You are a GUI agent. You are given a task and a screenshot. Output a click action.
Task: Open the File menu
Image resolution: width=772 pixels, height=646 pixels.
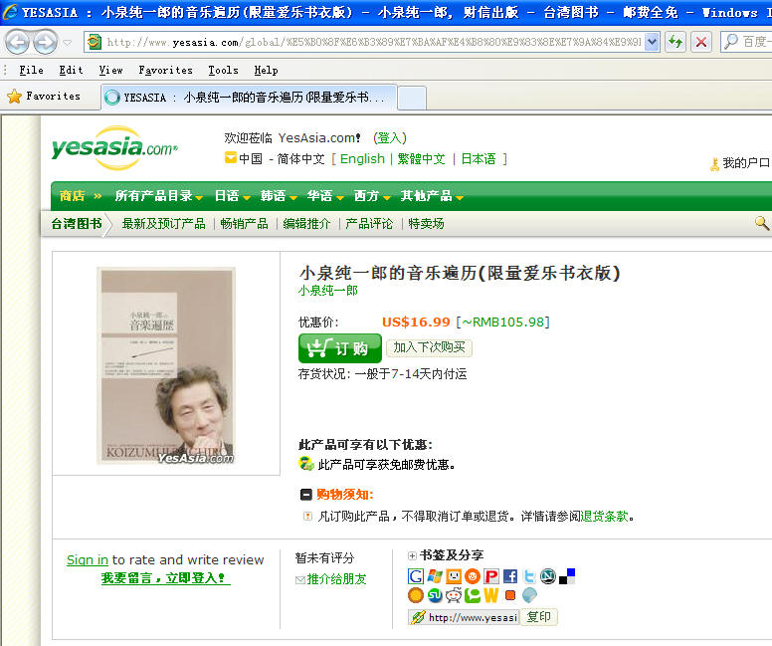pyautogui.click(x=32, y=71)
